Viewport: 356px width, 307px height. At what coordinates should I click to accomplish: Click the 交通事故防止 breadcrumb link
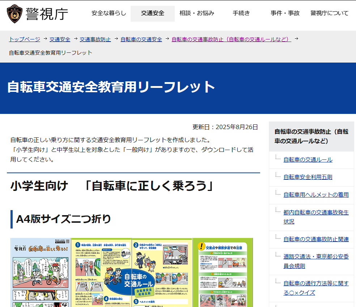[x=95, y=39]
